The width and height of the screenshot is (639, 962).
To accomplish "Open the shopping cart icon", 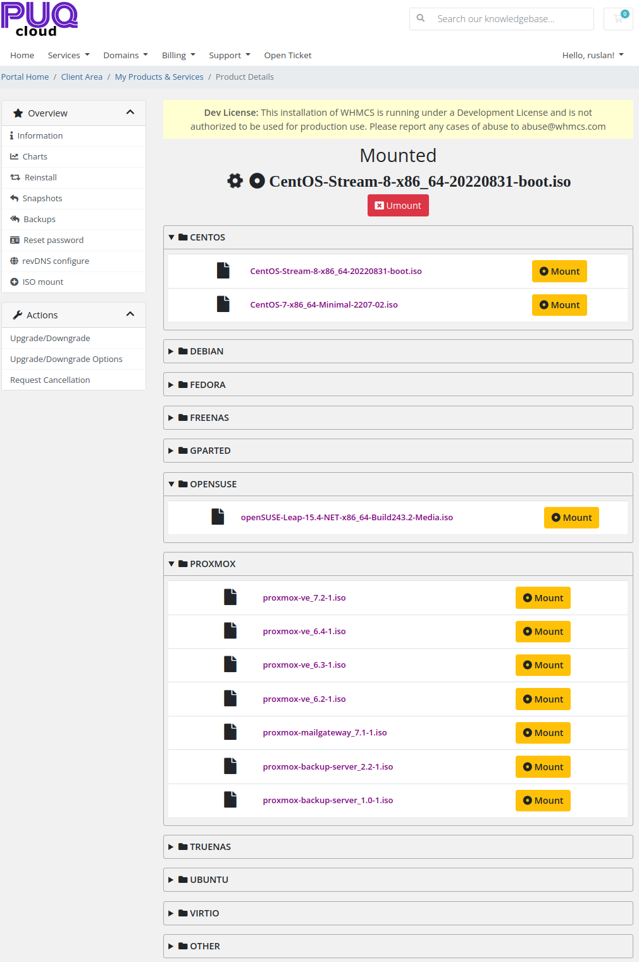I will [618, 19].
